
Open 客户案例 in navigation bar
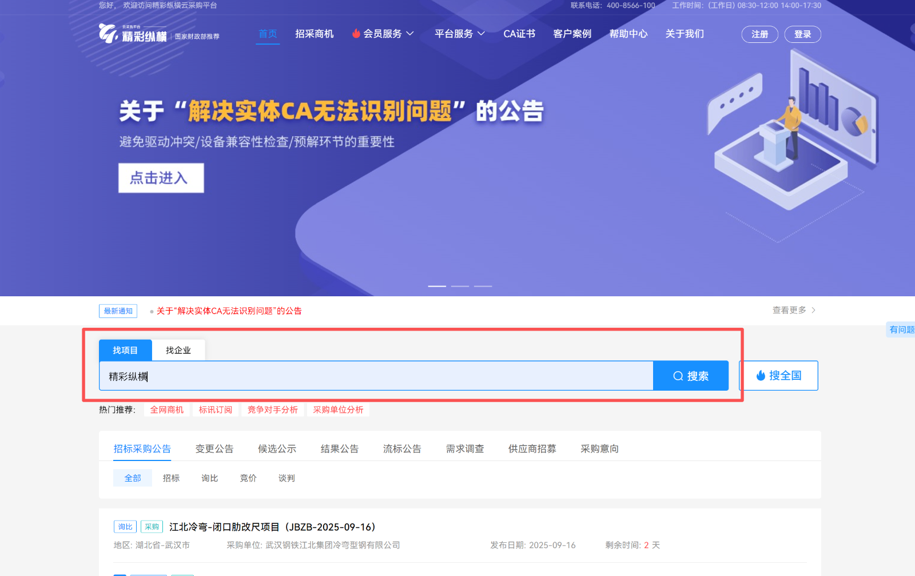click(572, 34)
